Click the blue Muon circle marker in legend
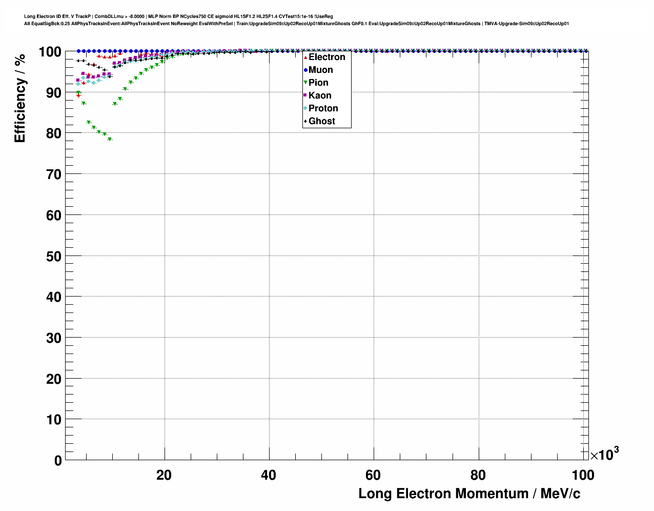The image size is (654, 511). tap(305, 70)
